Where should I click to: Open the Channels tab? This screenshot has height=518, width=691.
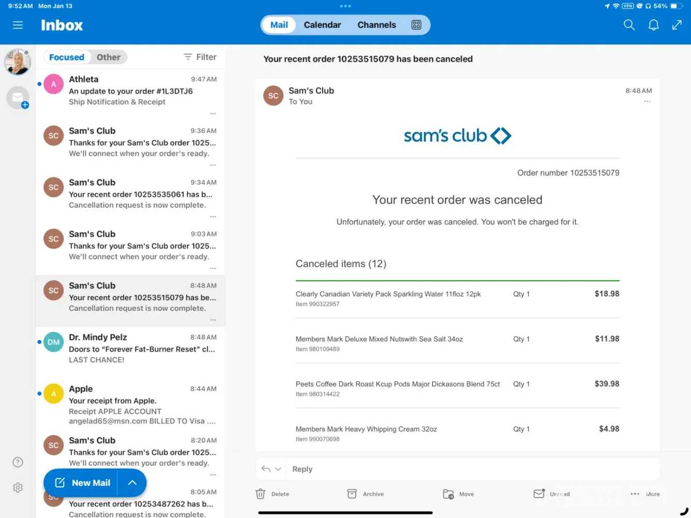pos(377,25)
